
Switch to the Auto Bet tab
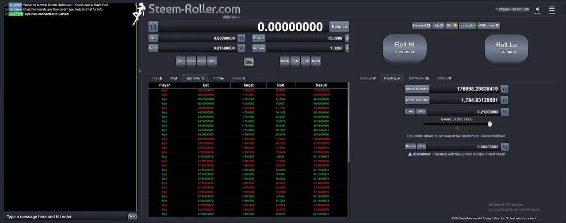[368, 78]
